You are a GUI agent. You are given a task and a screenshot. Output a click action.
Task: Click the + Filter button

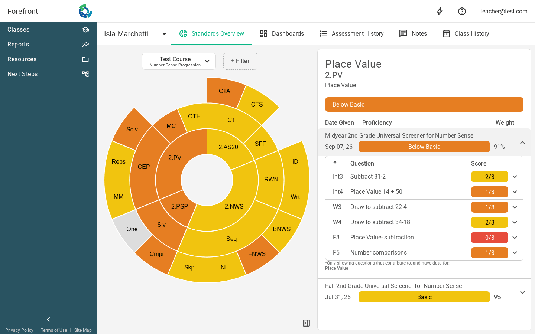(240, 61)
